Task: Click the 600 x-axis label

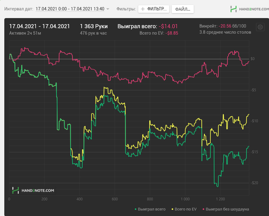Action: click(x=115, y=199)
